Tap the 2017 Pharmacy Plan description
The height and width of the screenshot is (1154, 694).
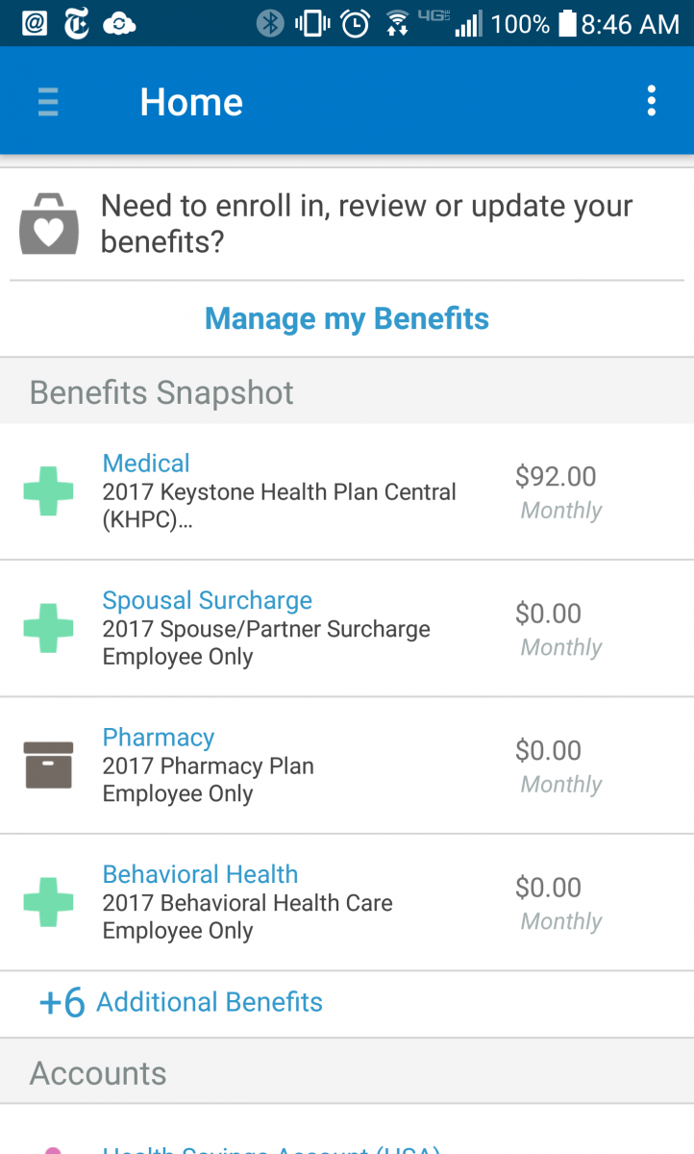[209, 766]
